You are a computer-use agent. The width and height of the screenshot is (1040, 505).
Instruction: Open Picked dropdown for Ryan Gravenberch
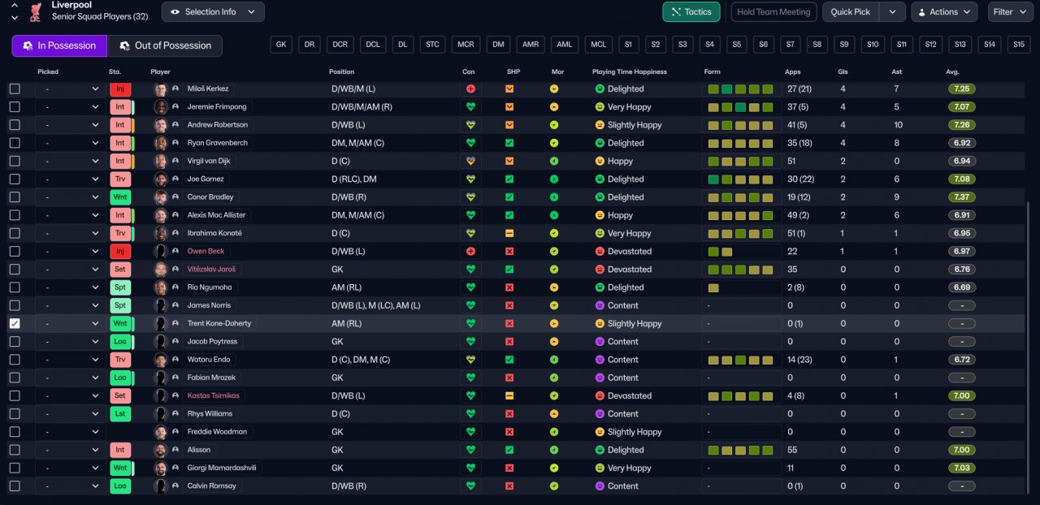70,143
